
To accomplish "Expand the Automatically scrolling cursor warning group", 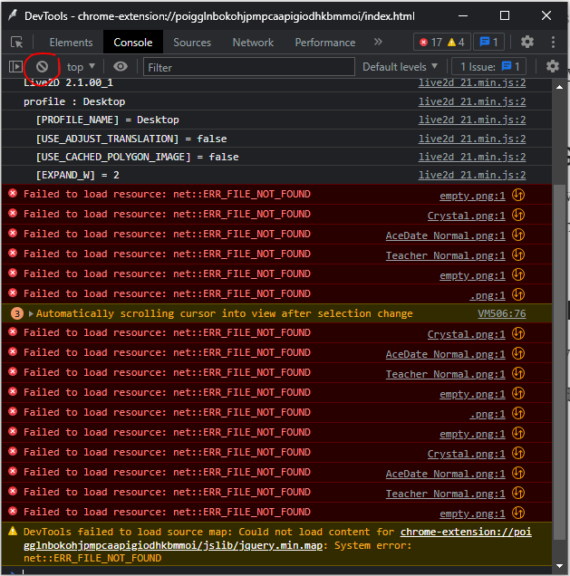I will coord(31,313).
